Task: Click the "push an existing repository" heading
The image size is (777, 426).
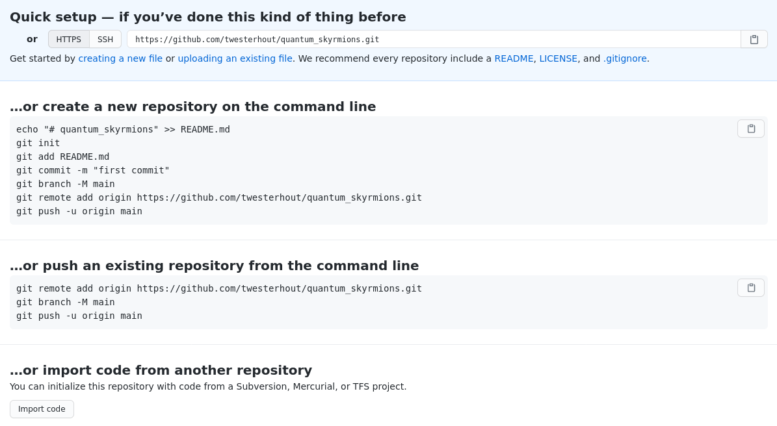Action: 214,266
